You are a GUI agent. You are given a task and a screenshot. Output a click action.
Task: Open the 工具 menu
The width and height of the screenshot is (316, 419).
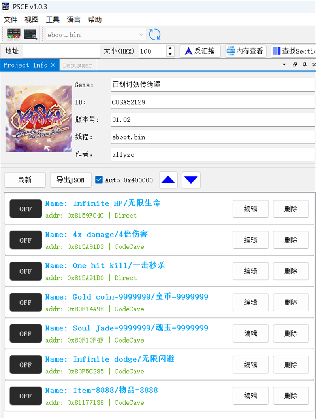click(53, 19)
